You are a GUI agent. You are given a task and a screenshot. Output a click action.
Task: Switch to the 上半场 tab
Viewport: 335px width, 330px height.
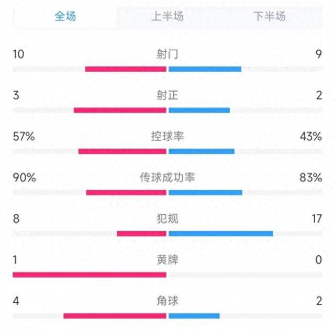[167, 16]
